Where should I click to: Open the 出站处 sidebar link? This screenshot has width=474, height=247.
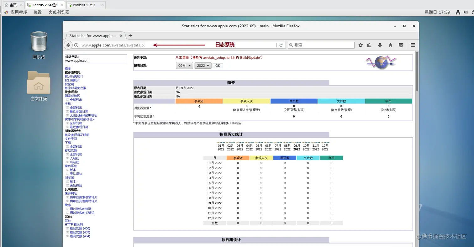point(74,162)
